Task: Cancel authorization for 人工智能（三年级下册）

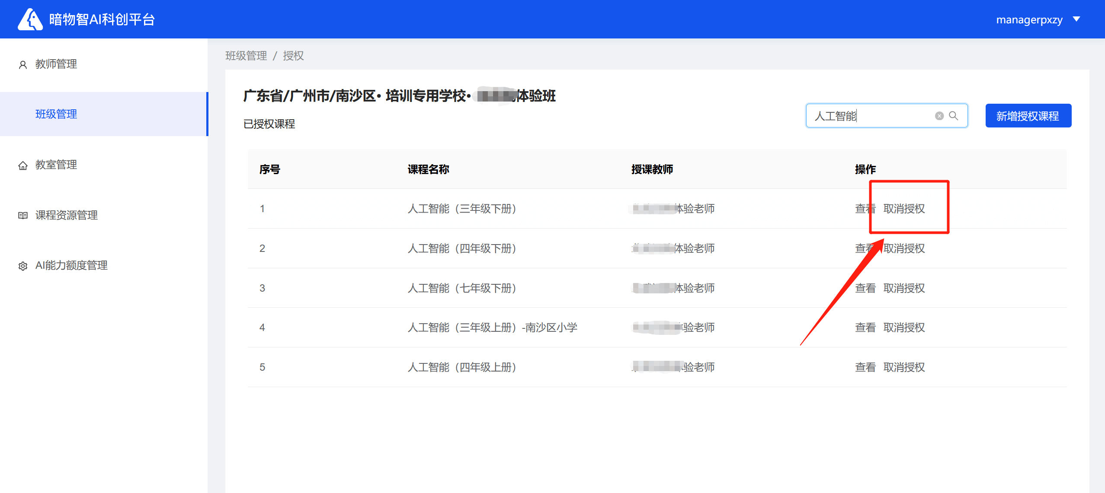Action: point(904,209)
